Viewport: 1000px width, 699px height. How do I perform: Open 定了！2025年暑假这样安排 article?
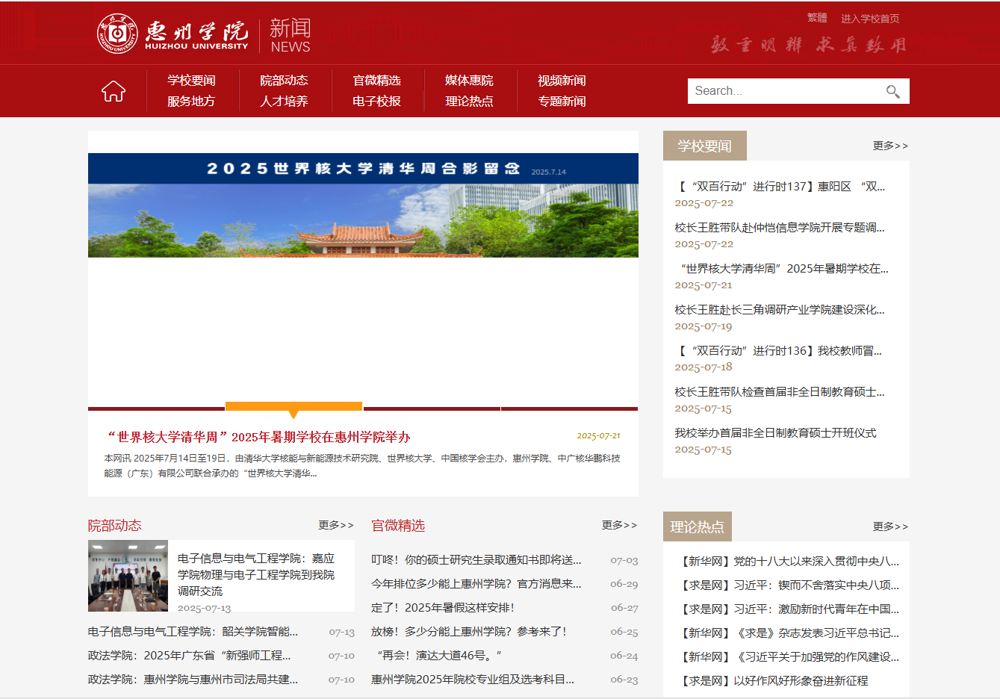(x=443, y=608)
